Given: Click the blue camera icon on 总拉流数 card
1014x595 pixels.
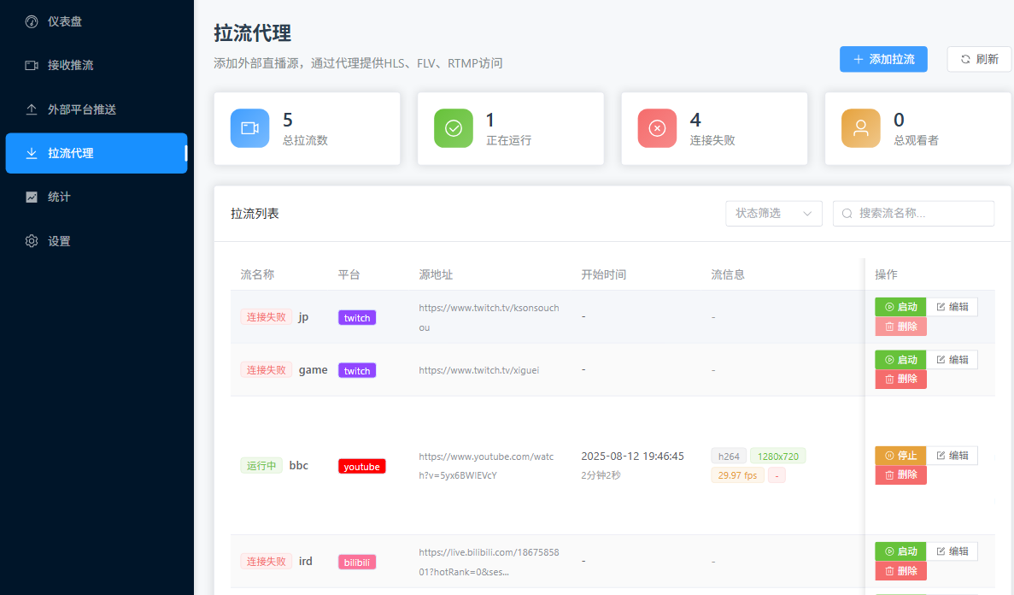Looking at the screenshot, I should tap(249, 127).
